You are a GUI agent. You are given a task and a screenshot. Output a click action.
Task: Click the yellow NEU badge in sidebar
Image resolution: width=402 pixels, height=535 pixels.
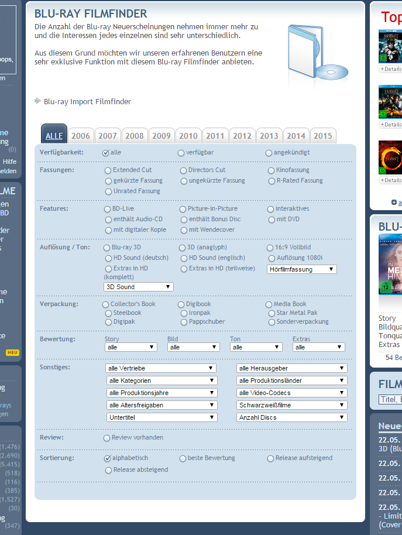(x=12, y=352)
